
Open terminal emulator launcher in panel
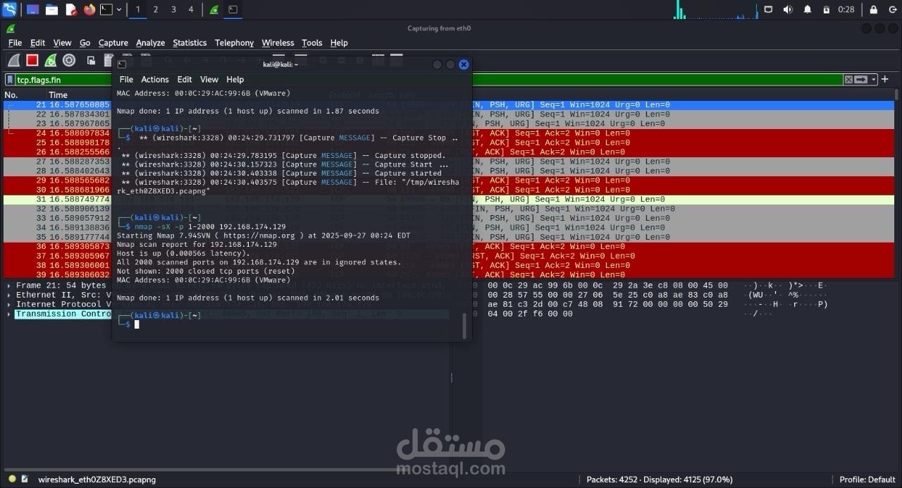click(106, 9)
